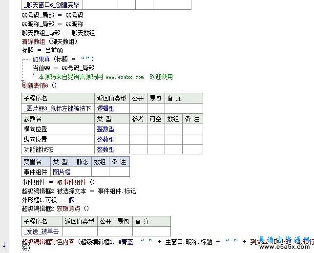Click 主窗口.昵称.标题 in the last line

[189, 242]
